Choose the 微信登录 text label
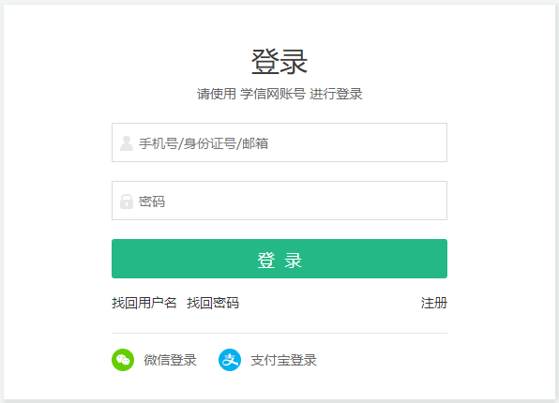The image size is (559, 403). (170, 360)
